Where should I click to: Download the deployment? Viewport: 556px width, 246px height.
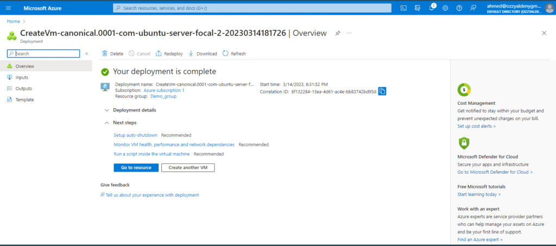pyautogui.click(x=203, y=54)
